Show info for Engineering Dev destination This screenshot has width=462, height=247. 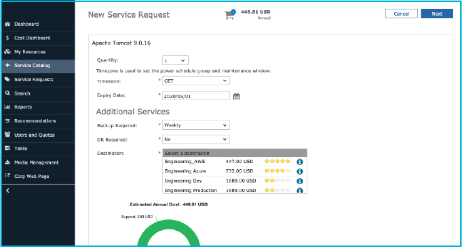click(x=300, y=181)
